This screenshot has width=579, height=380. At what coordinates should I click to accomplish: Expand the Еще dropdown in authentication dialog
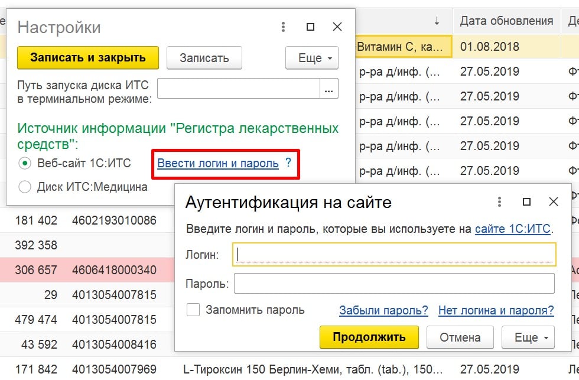click(528, 337)
